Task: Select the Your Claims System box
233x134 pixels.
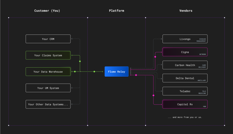Action: click(x=48, y=55)
